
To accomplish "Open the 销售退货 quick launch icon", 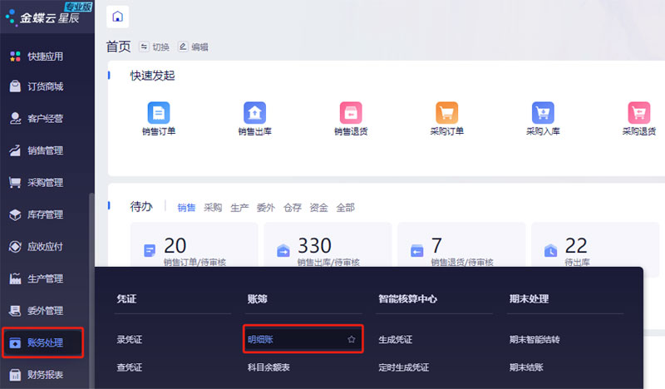I will pos(351,113).
